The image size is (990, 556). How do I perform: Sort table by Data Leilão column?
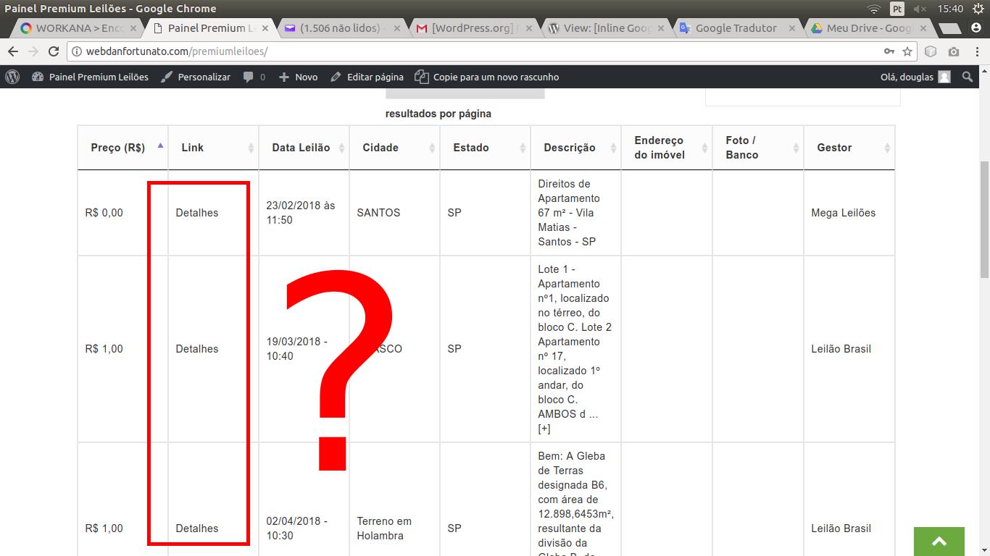304,148
